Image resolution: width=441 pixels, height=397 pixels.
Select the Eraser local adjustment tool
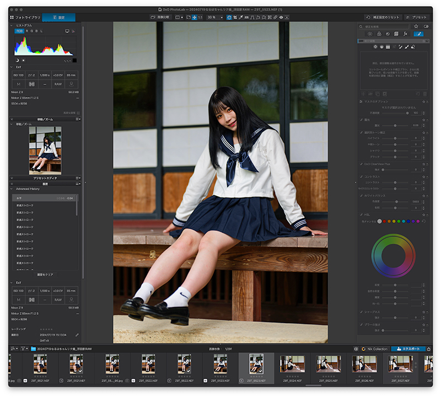pyautogui.click(x=413, y=47)
